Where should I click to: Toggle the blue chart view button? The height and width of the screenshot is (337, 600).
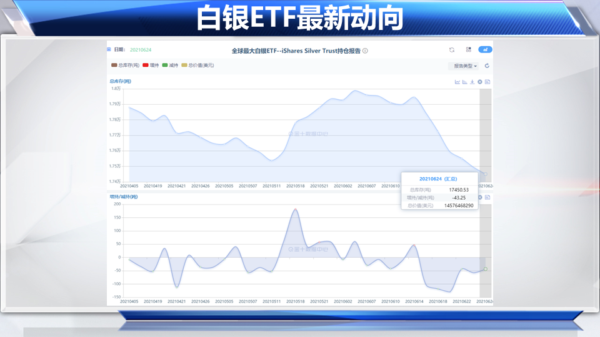click(x=485, y=50)
